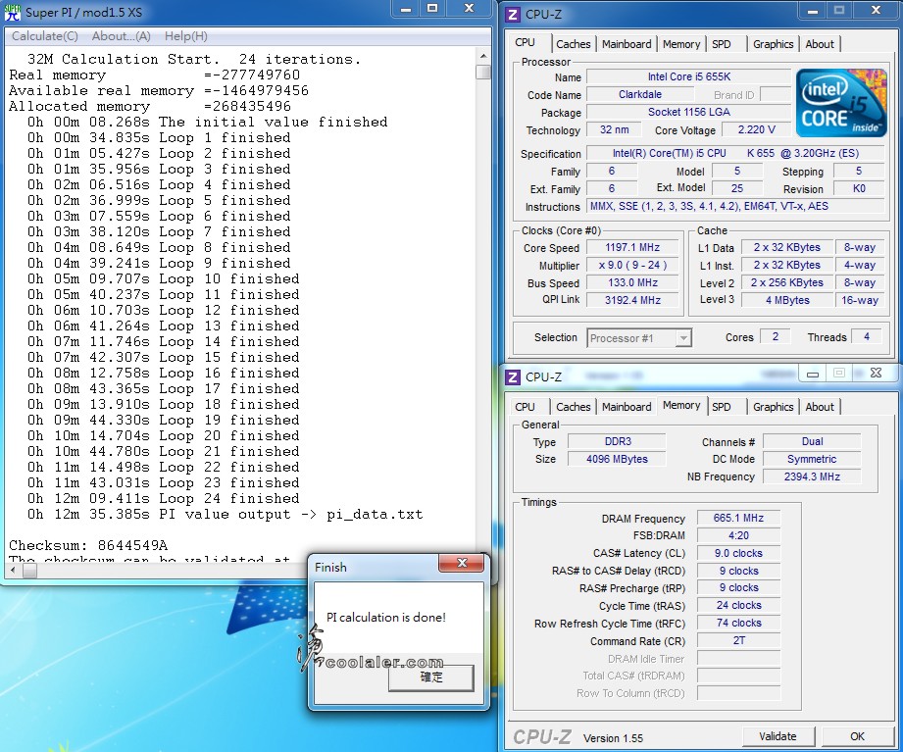The width and height of the screenshot is (903, 752).
Task: Select the CPU tab in the bottom CPU-Z window
Action: (525, 407)
